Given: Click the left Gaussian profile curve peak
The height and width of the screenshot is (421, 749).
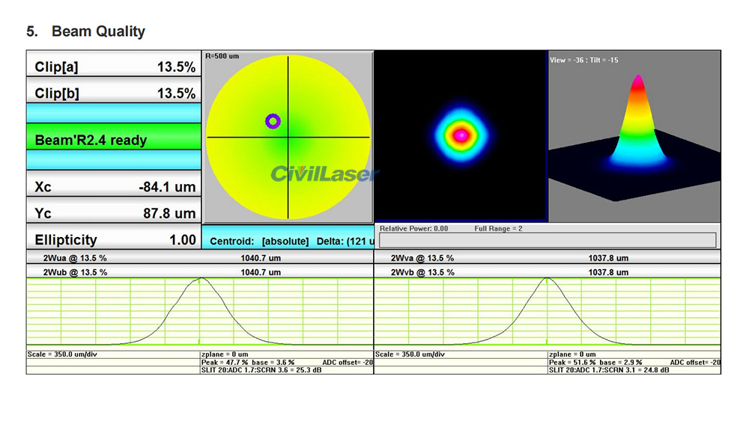Looking at the screenshot, I should point(200,280).
